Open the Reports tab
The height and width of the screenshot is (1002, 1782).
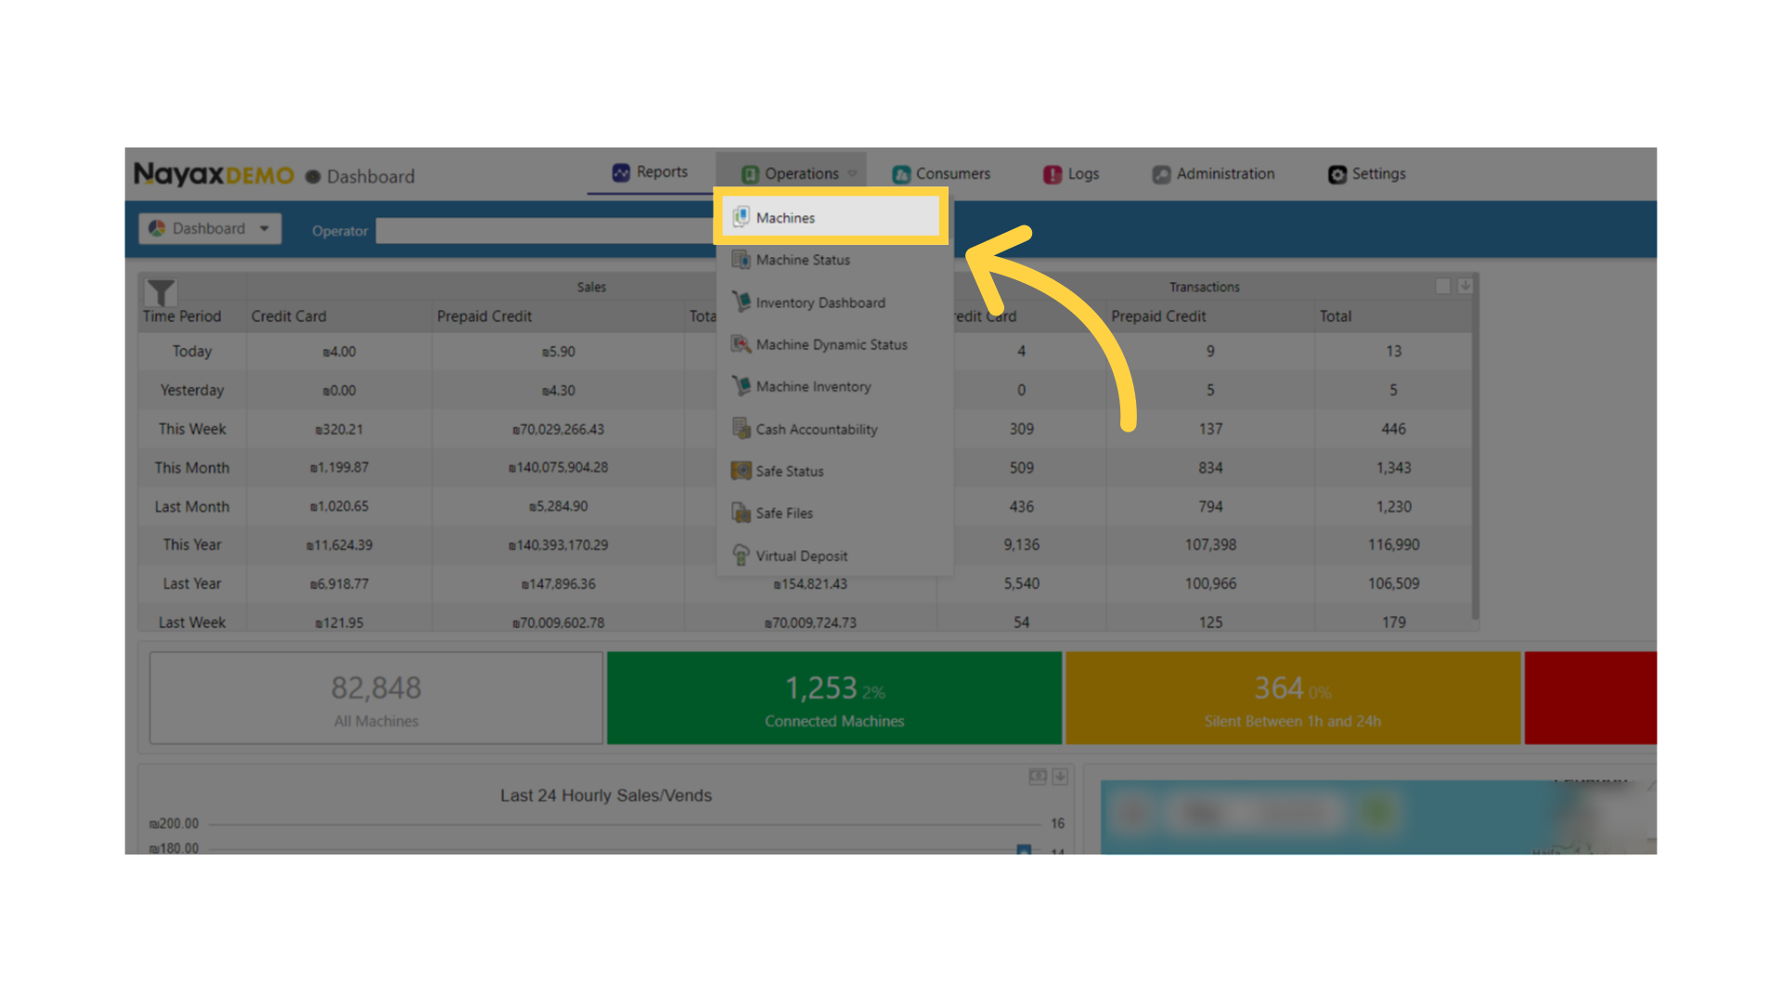[651, 173]
